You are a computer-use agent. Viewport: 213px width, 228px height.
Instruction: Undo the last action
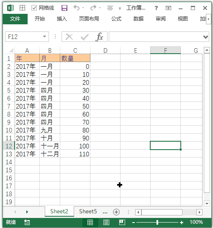point(77,8)
